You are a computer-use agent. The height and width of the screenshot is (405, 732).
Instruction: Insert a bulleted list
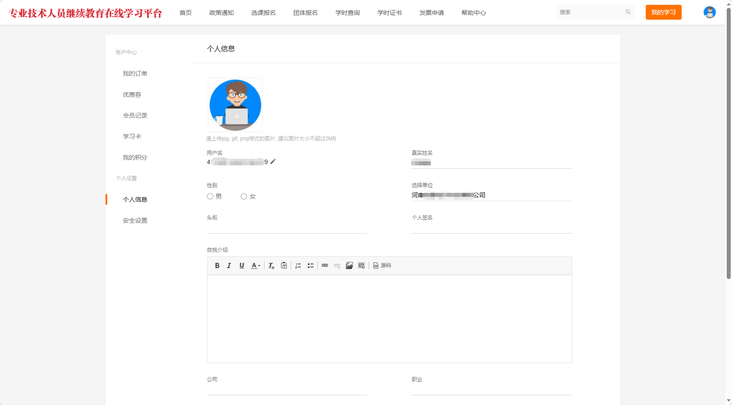310,265
